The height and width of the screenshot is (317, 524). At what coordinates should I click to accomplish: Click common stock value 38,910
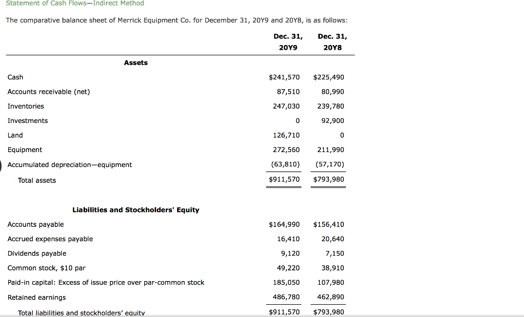333,268
